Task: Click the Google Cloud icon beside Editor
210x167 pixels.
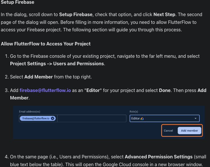Action: (x=142, y=118)
